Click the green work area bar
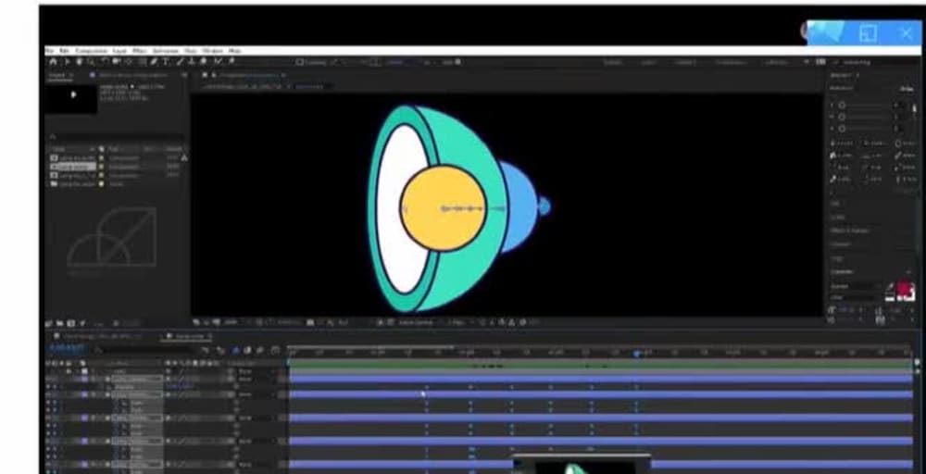This screenshot has height=474, width=926. tap(600, 366)
